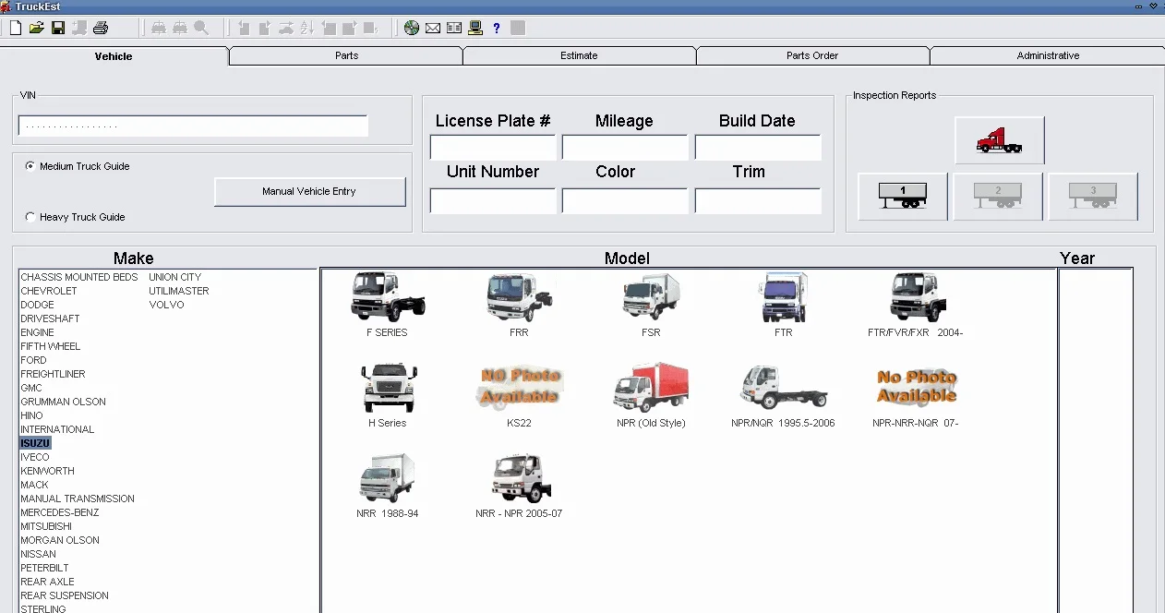Click inside the VIN input field
This screenshot has width=1165, height=613.
coord(191,125)
